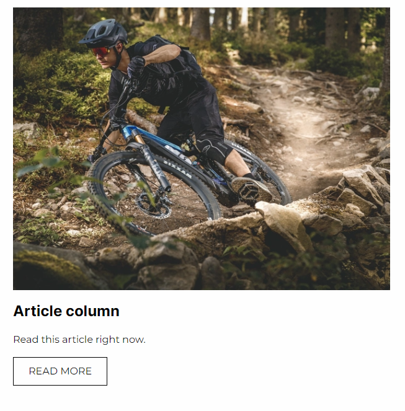Click the READ MORE button
Screen dimensions: 405x411
pos(60,371)
